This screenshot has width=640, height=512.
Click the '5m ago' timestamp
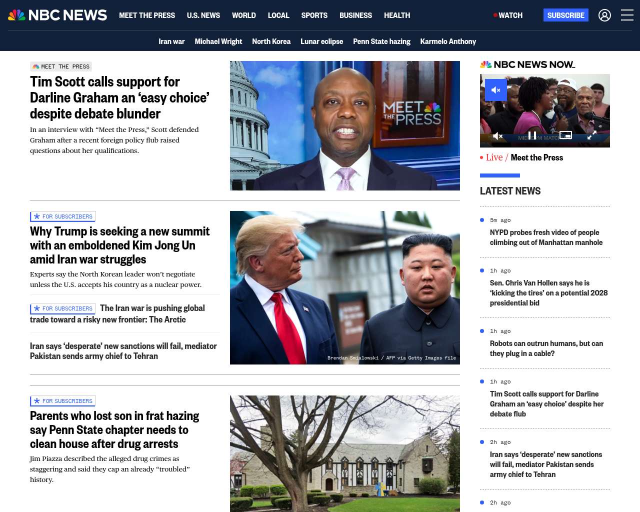[x=500, y=220]
